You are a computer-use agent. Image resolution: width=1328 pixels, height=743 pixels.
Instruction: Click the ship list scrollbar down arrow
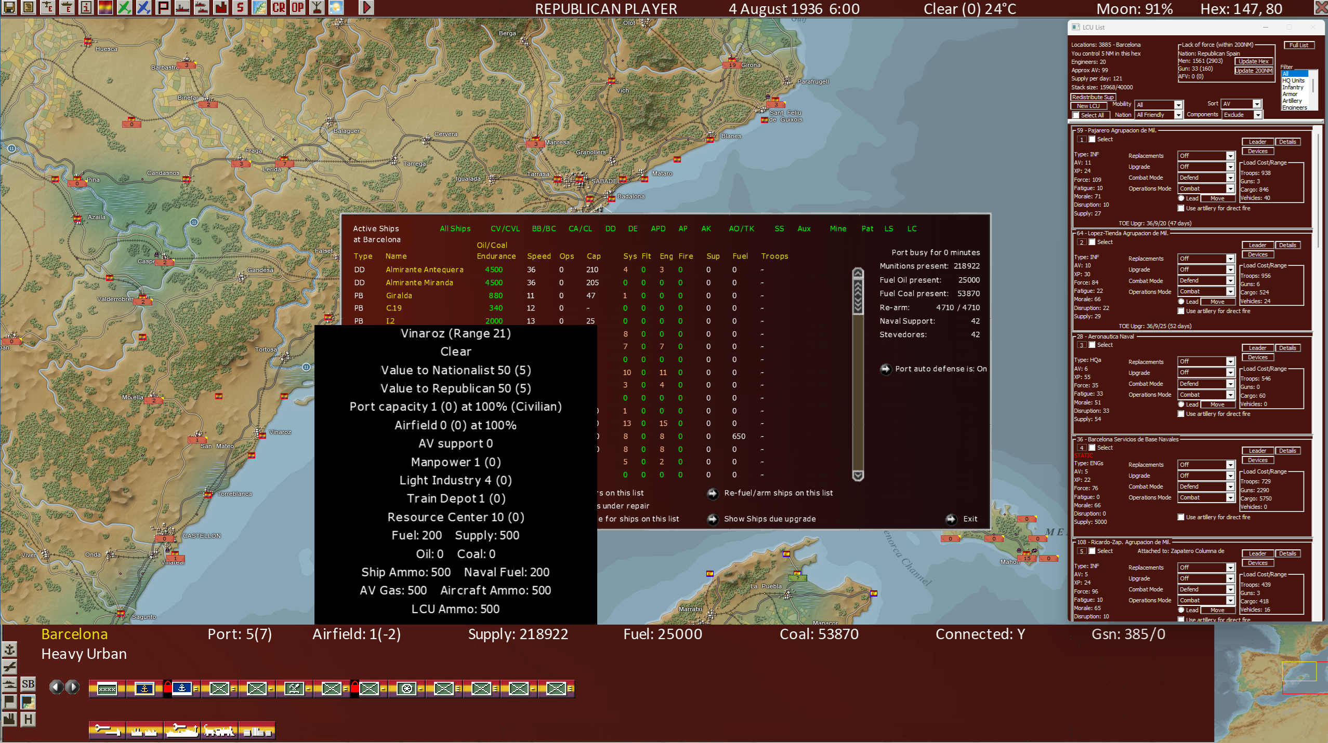click(x=858, y=475)
